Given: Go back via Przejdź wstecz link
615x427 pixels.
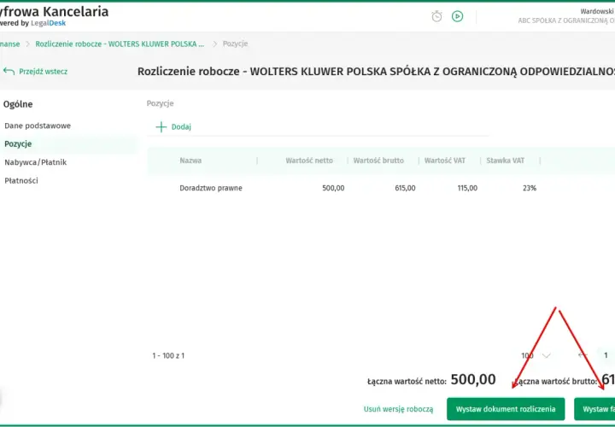Looking at the screenshot, I should click(x=44, y=72).
